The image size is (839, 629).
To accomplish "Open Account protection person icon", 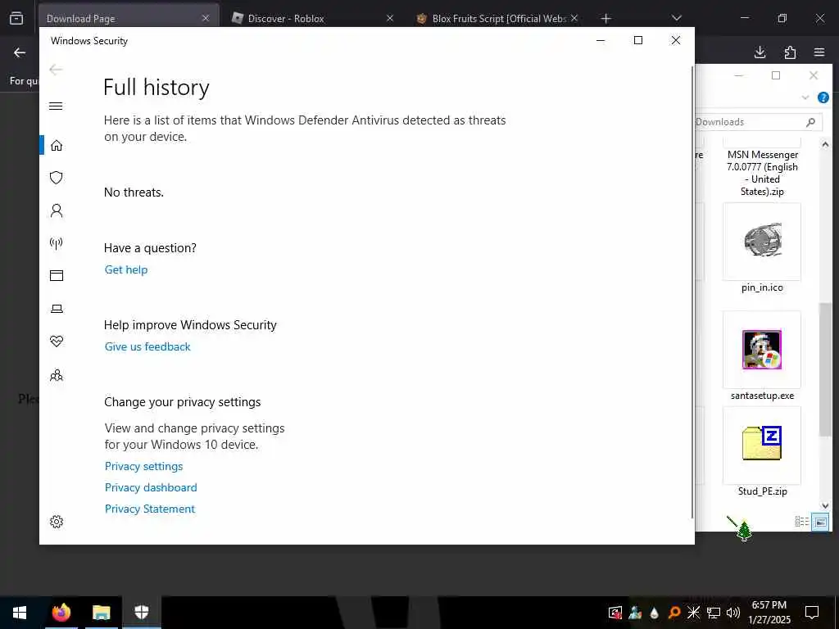I will point(57,210).
